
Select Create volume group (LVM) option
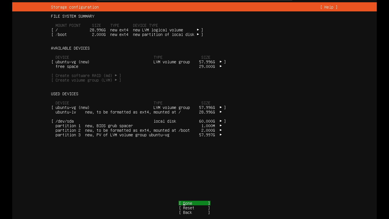click(86, 80)
